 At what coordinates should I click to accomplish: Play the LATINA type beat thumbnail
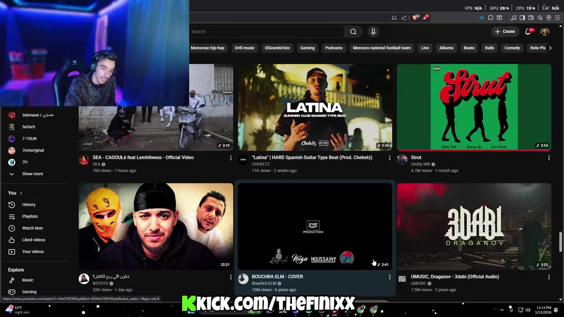click(315, 107)
